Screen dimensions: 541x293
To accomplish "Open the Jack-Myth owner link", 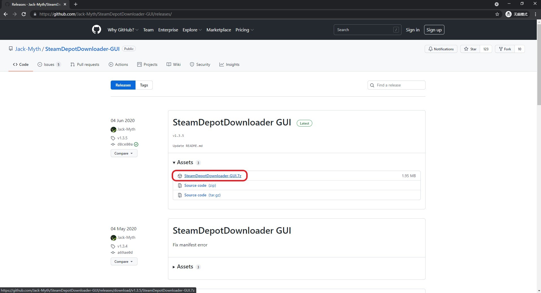I will coord(28,49).
